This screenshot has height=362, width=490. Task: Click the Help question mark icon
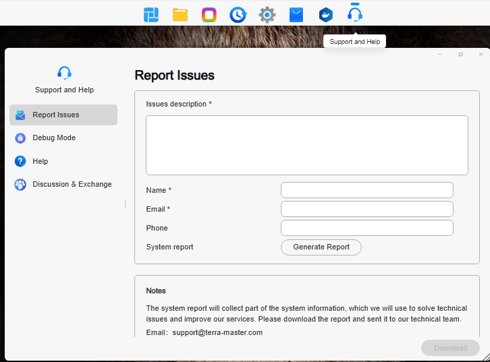20,161
